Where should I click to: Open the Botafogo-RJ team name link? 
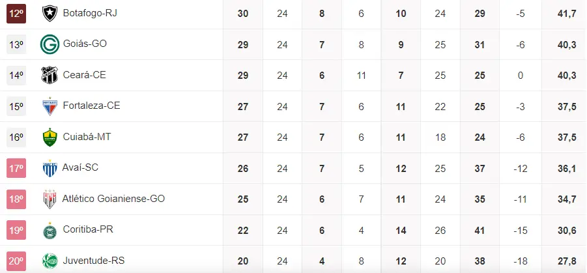click(90, 13)
